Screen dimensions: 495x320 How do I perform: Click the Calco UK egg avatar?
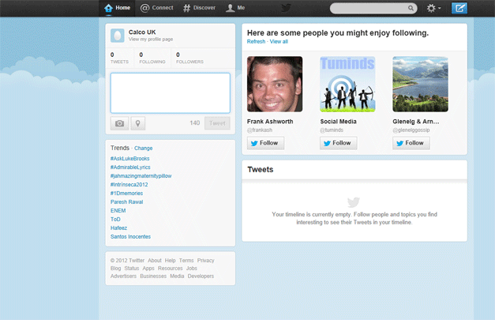pos(117,36)
